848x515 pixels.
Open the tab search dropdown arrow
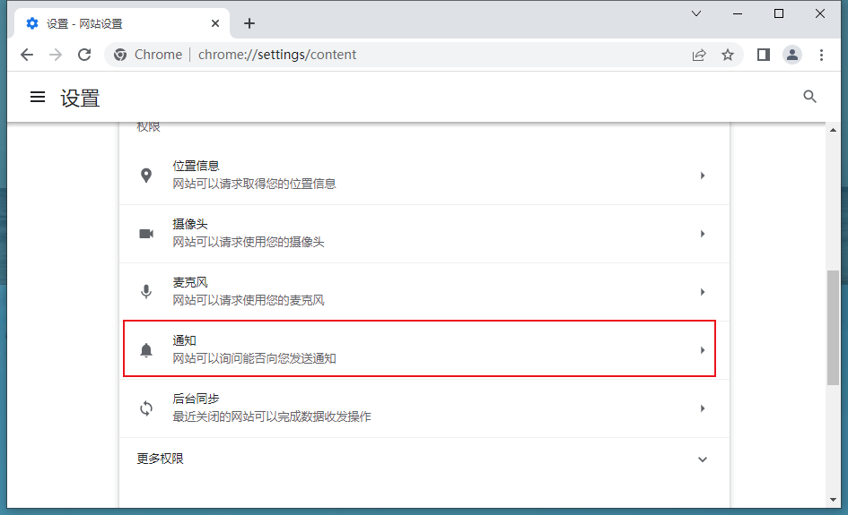[696, 13]
